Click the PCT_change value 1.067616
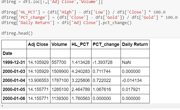This screenshot has width=180, height=110. (102, 89)
